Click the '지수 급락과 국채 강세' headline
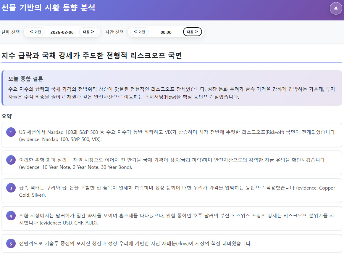This screenshot has height=255, width=344. click(x=91, y=55)
